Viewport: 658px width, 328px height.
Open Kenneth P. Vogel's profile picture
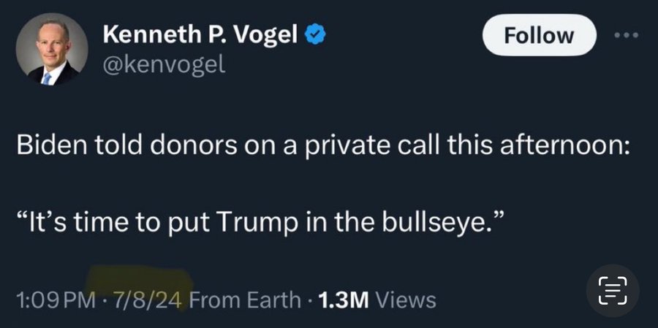50,50
